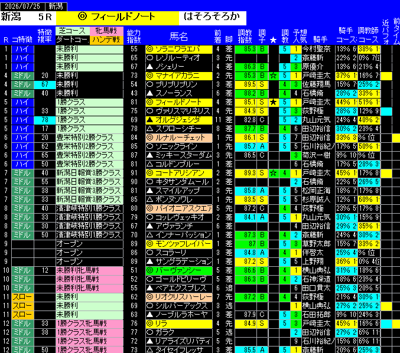Click the はそろそろか headline text

[212, 17]
